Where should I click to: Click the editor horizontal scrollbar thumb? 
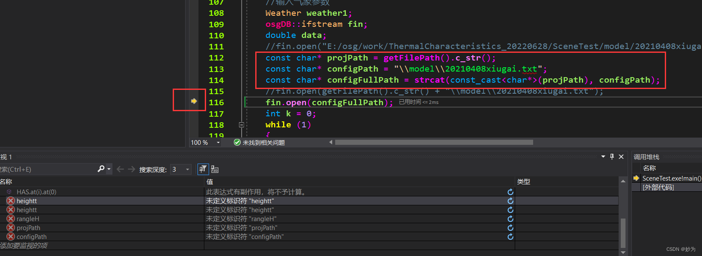pyautogui.click(x=434, y=142)
